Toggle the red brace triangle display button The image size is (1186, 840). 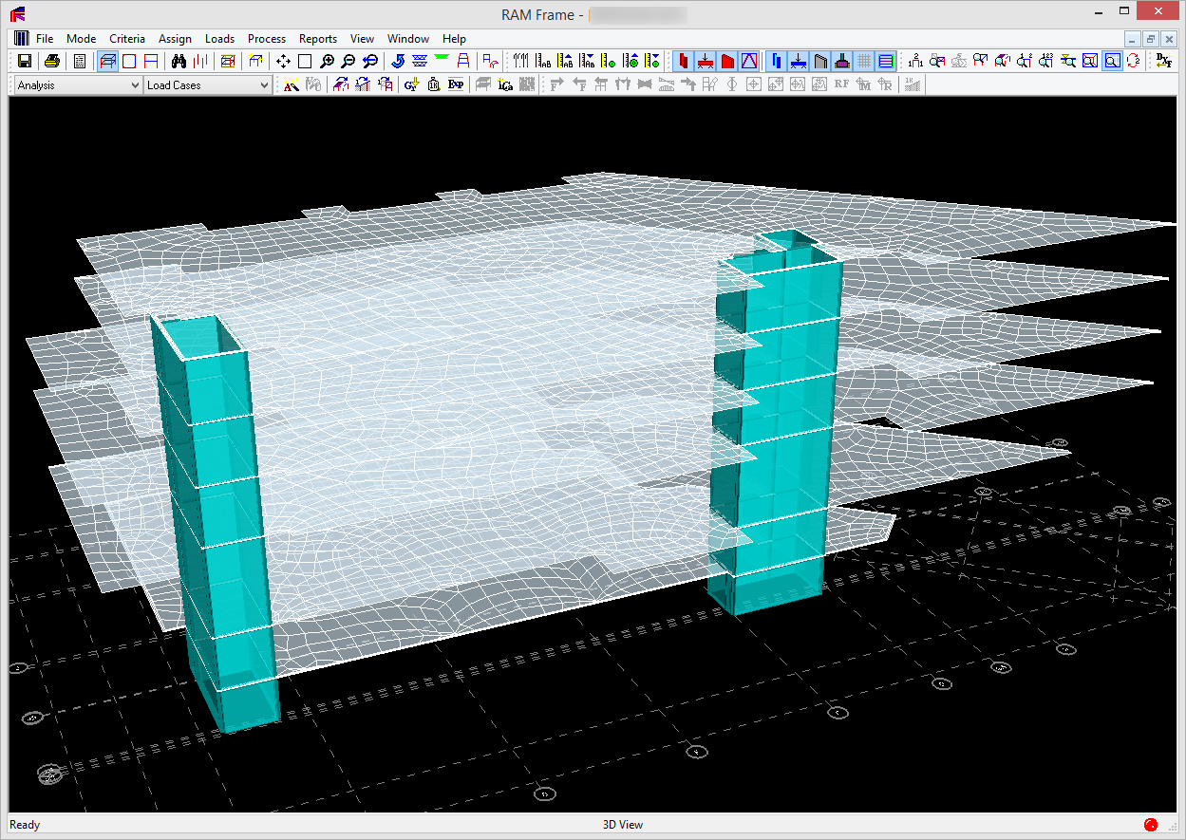[749, 61]
